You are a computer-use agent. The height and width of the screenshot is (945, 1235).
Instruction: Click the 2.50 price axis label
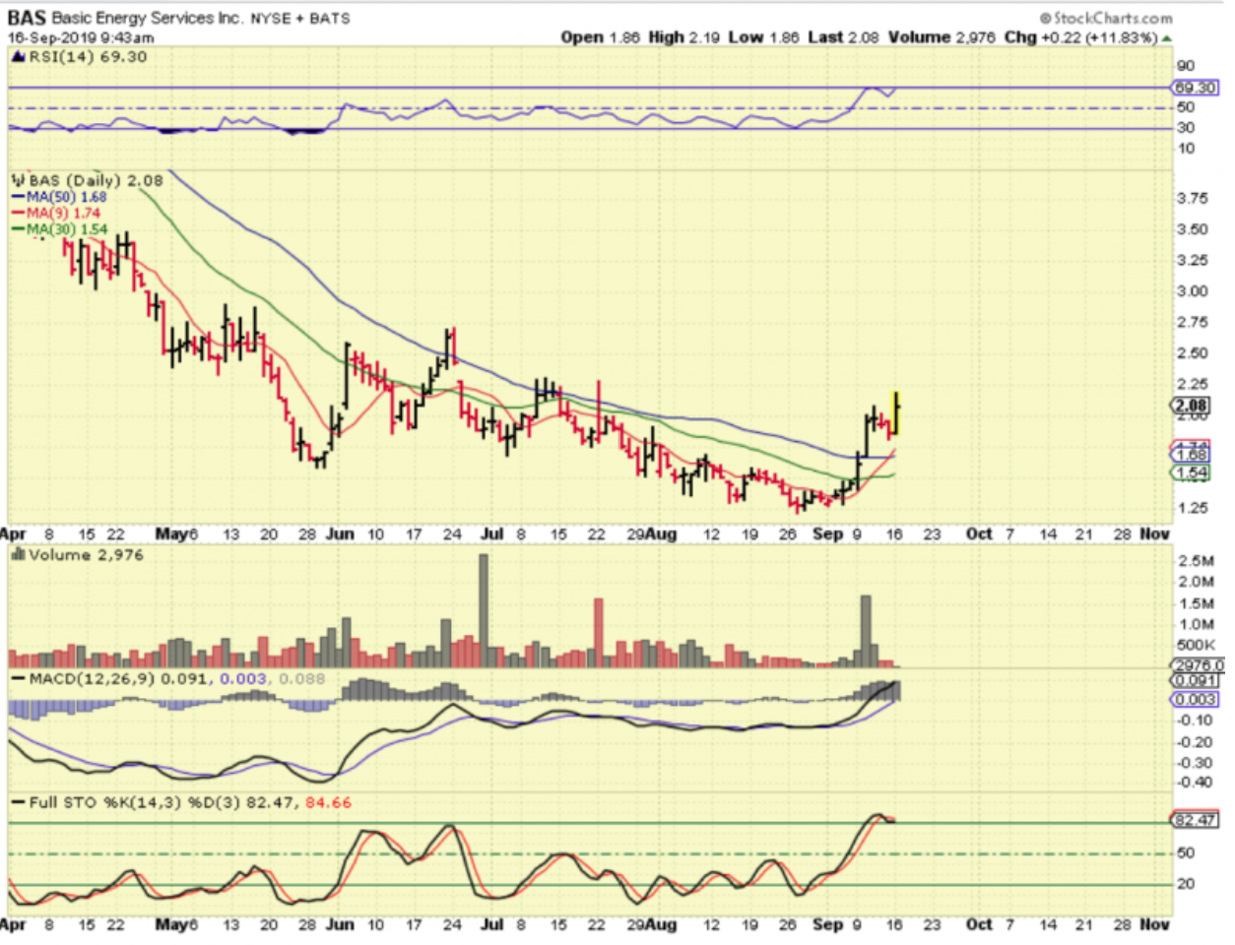[1192, 353]
